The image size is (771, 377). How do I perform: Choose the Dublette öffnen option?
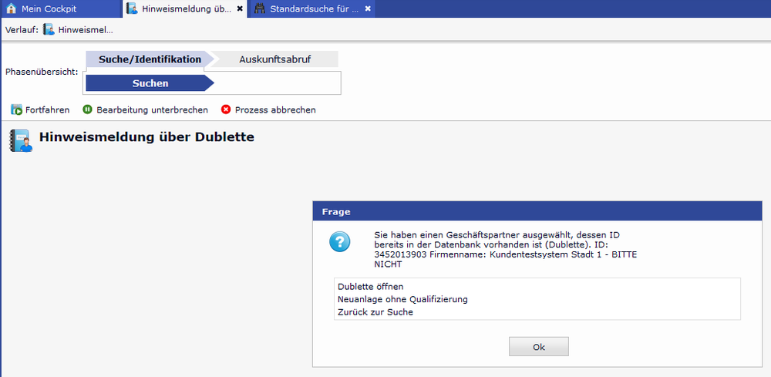click(x=370, y=286)
